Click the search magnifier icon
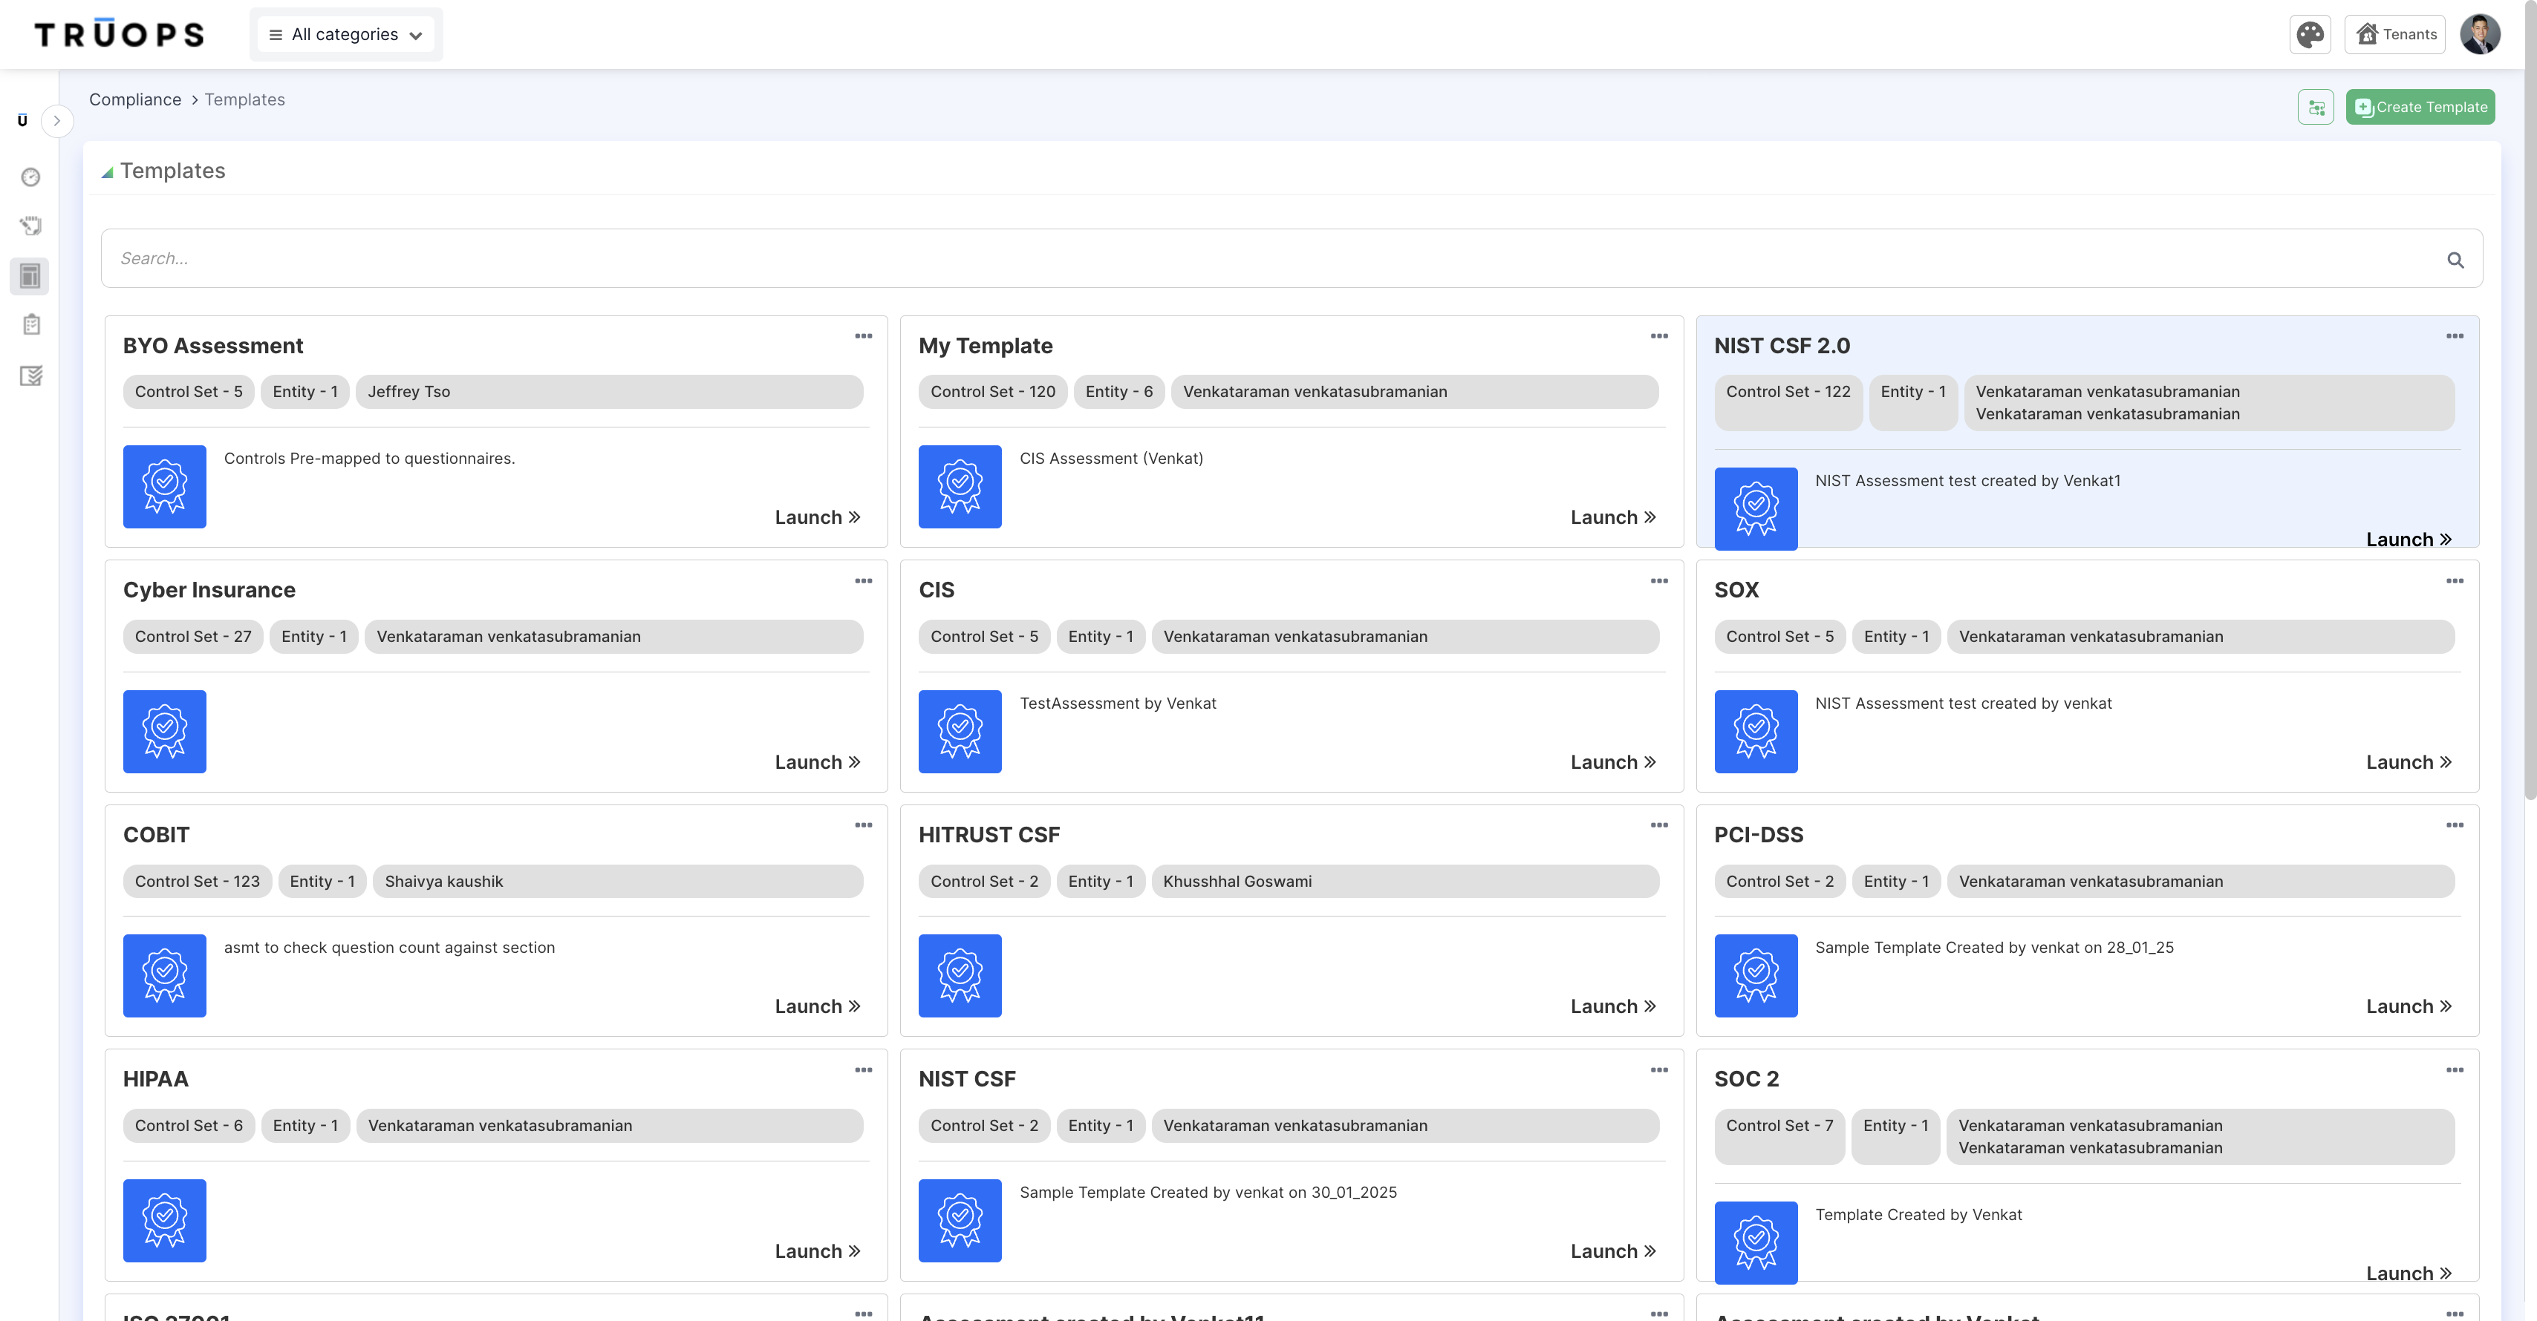This screenshot has width=2537, height=1321. [x=2455, y=259]
